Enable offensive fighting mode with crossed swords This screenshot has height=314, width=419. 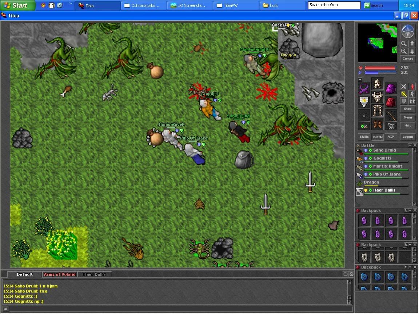click(403, 86)
